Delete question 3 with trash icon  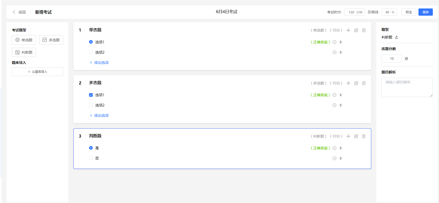pyautogui.click(x=364, y=136)
